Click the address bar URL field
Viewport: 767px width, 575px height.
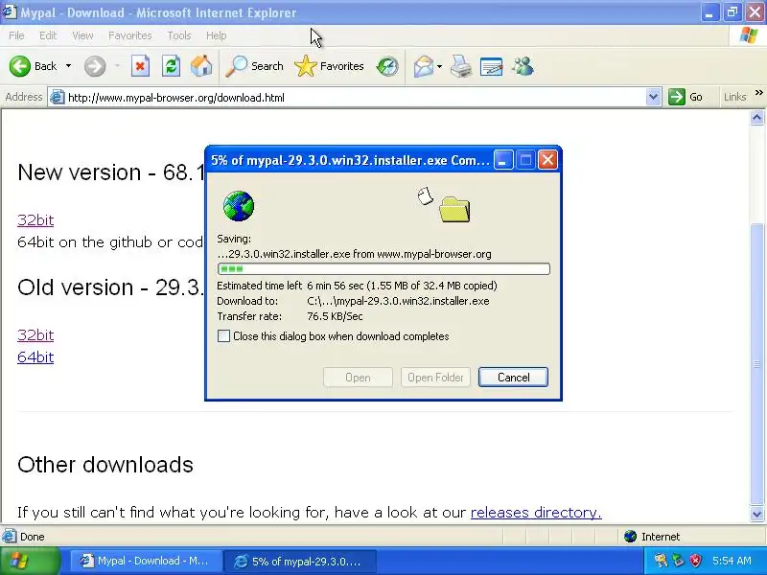(x=356, y=98)
